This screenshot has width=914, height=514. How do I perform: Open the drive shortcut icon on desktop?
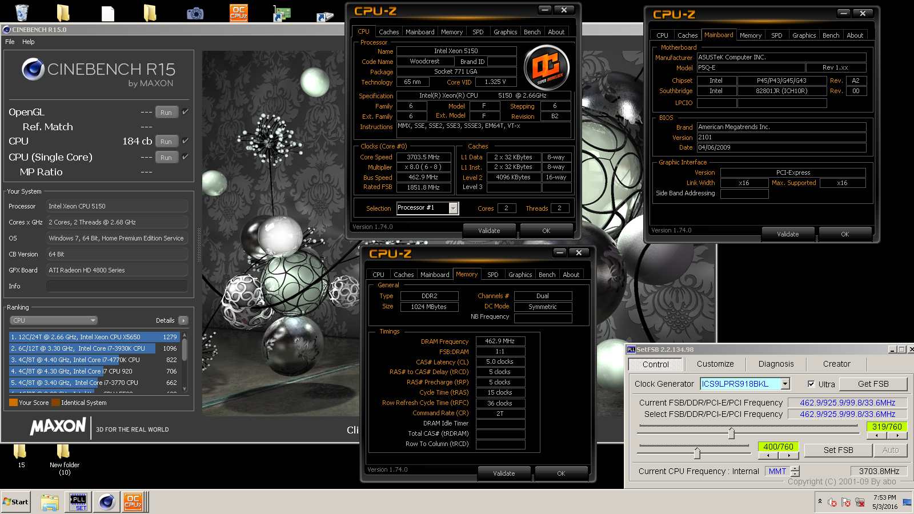coord(325,17)
